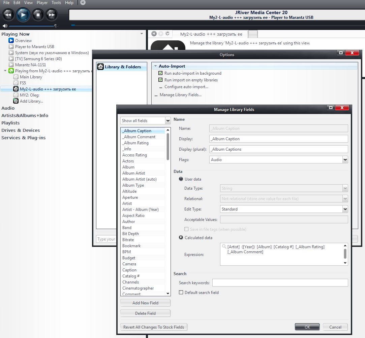Click the My2-L-audio library icon in tree
Image resolution: width=365 pixels, height=338 pixels.
pos(16,89)
